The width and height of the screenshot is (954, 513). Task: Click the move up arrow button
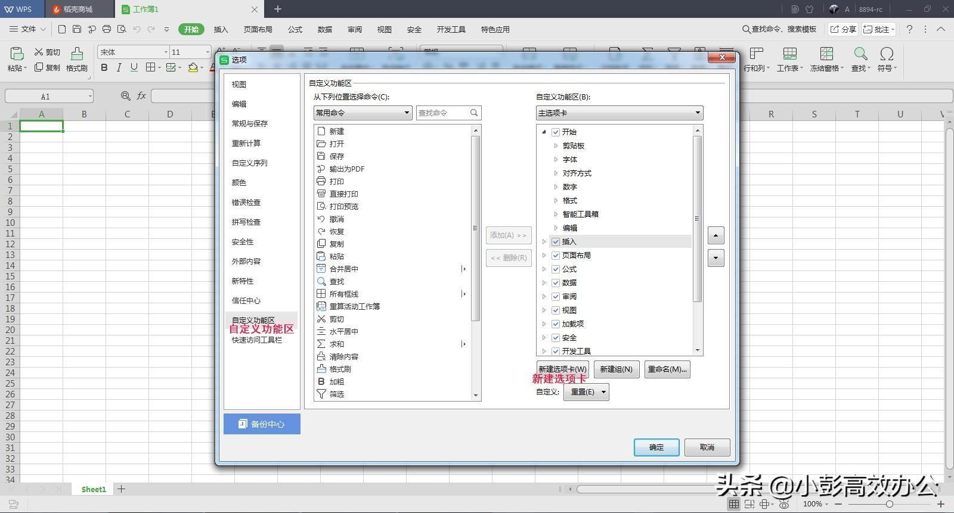pyautogui.click(x=716, y=235)
